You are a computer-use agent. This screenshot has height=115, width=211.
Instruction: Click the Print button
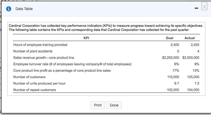point(98,105)
